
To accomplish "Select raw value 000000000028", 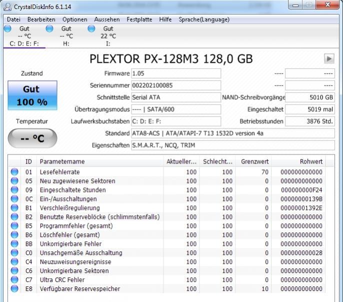I will (301, 253).
